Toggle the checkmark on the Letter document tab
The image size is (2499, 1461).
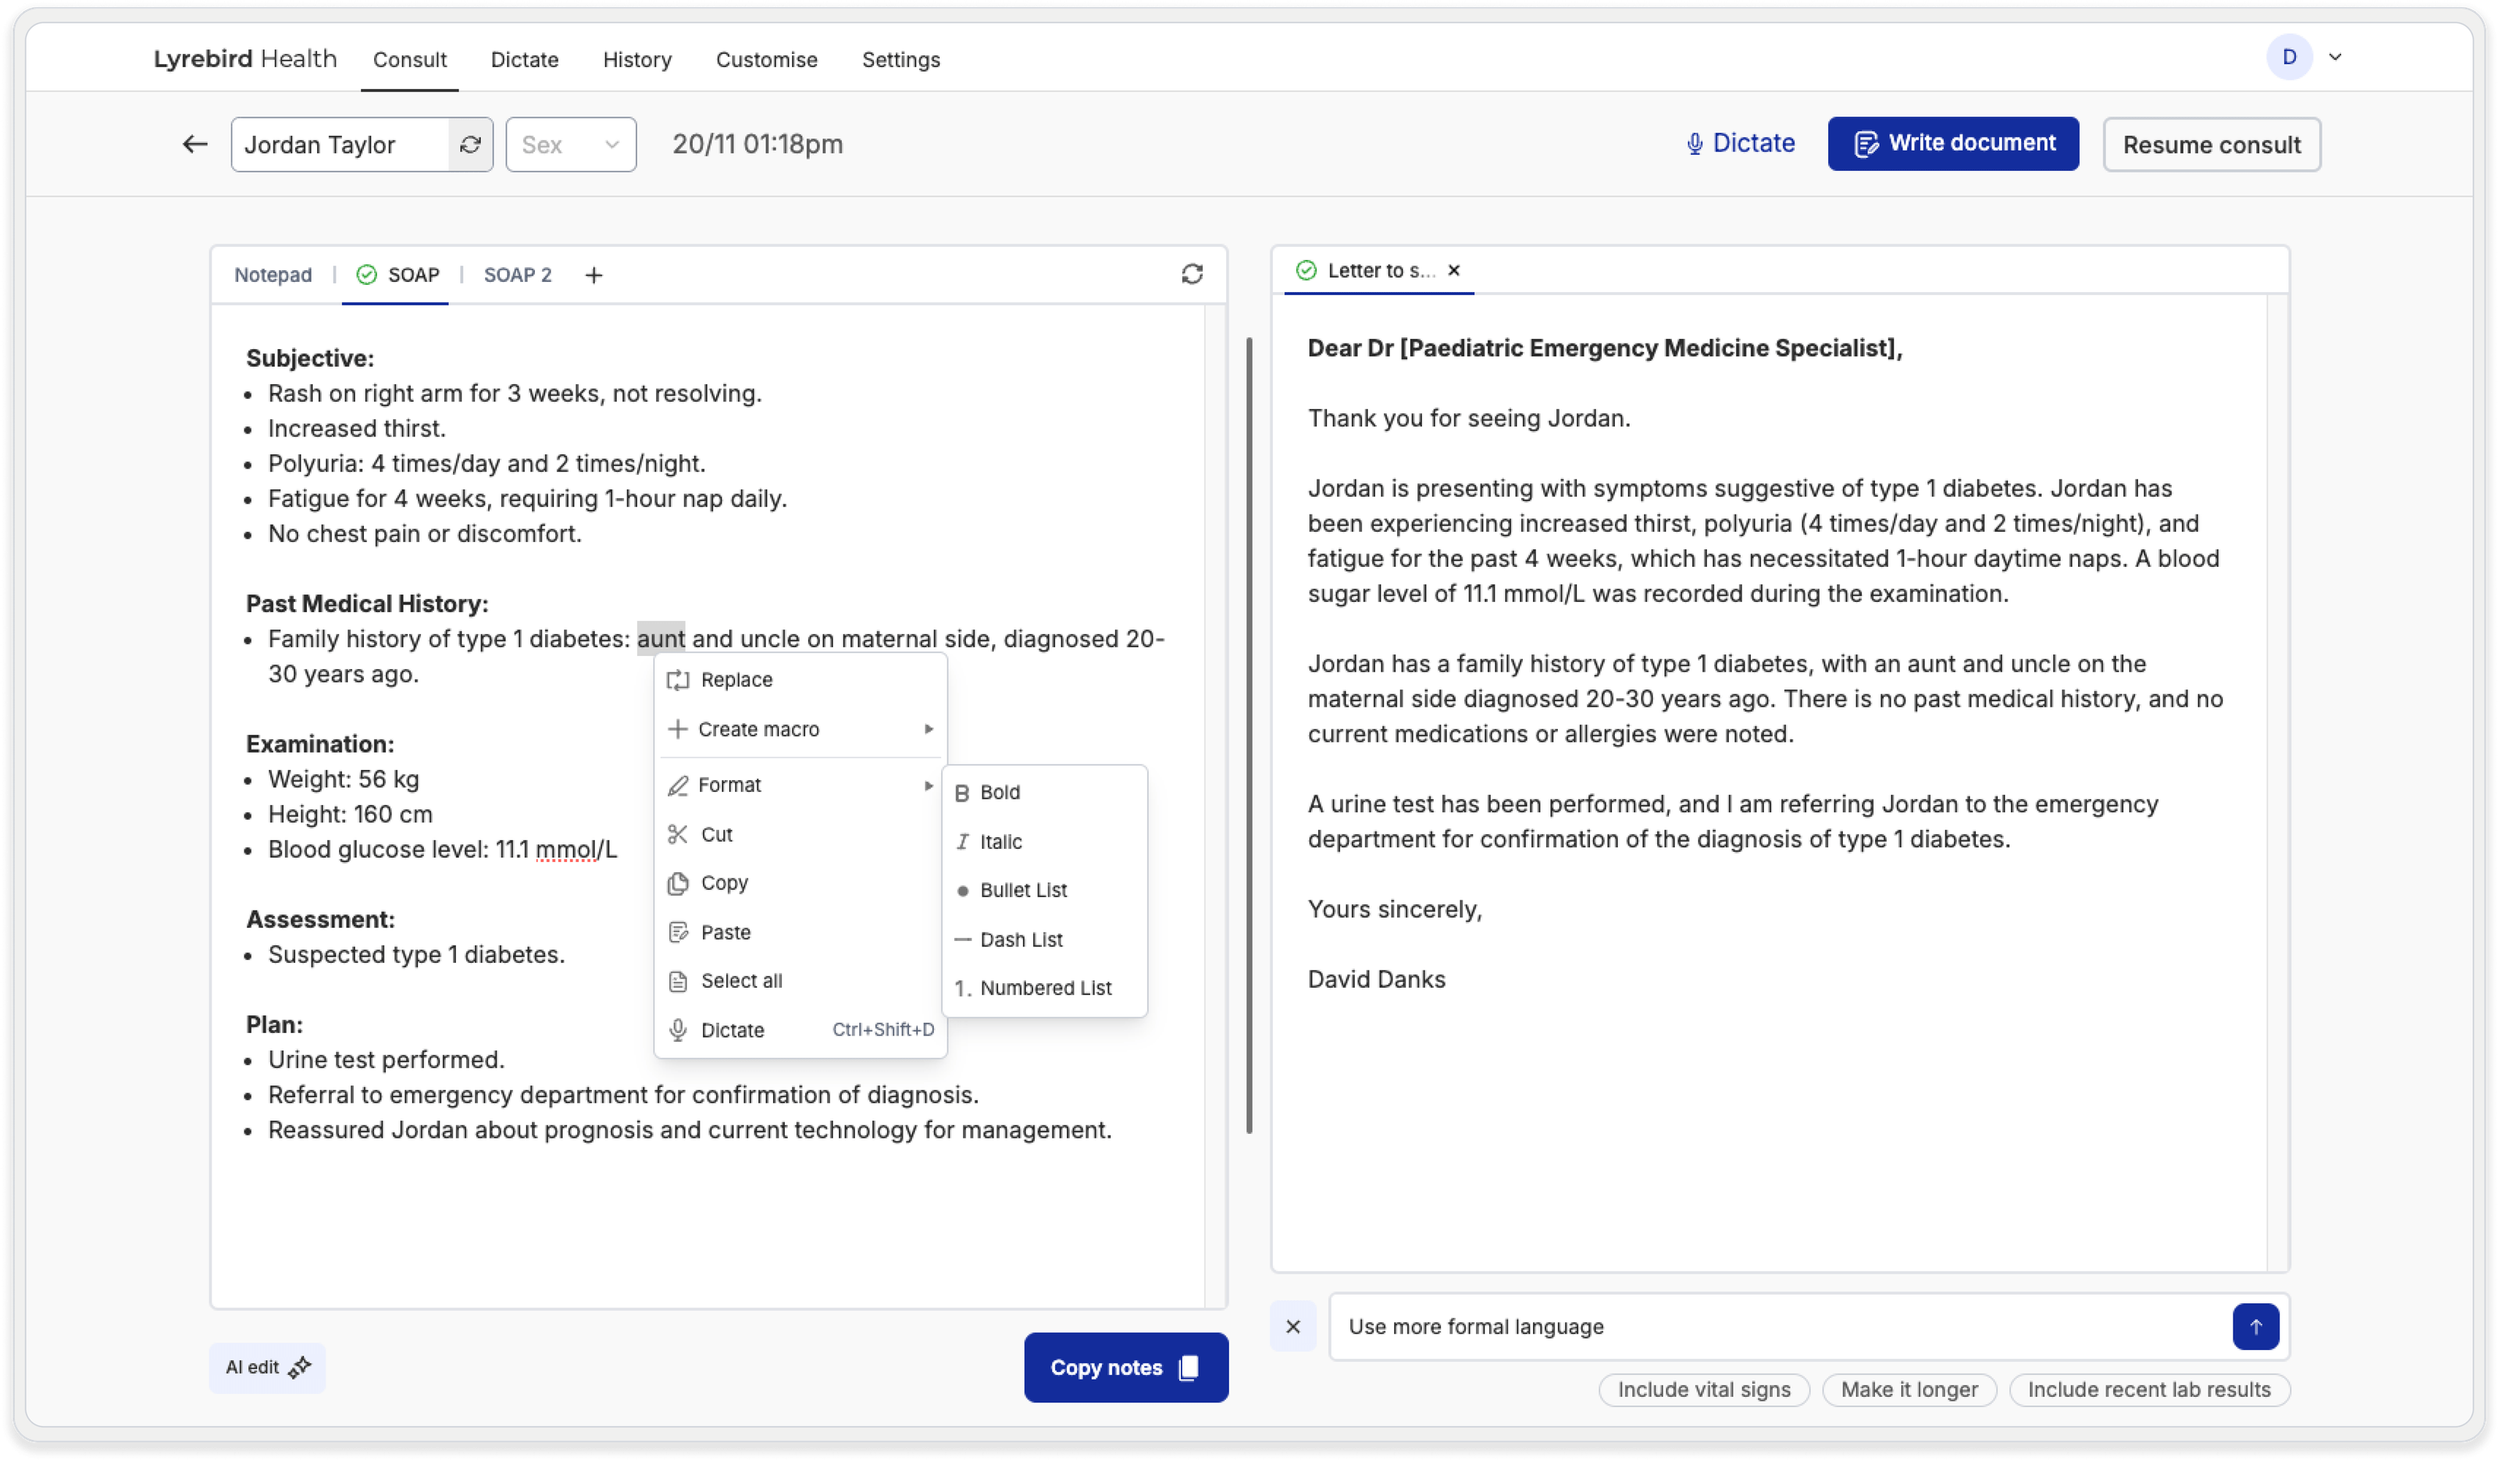coord(1306,269)
